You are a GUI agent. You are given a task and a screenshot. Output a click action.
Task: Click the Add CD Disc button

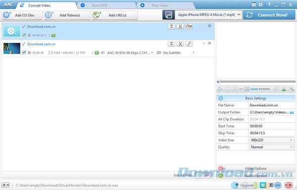click(22, 15)
